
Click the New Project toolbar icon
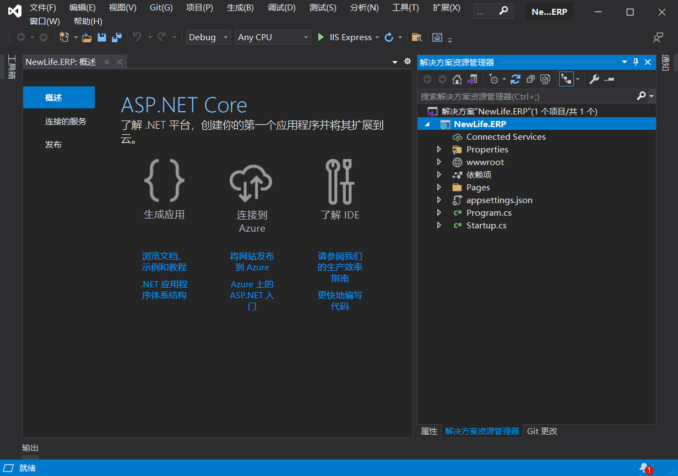pyautogui.click(x=64, y=37)
